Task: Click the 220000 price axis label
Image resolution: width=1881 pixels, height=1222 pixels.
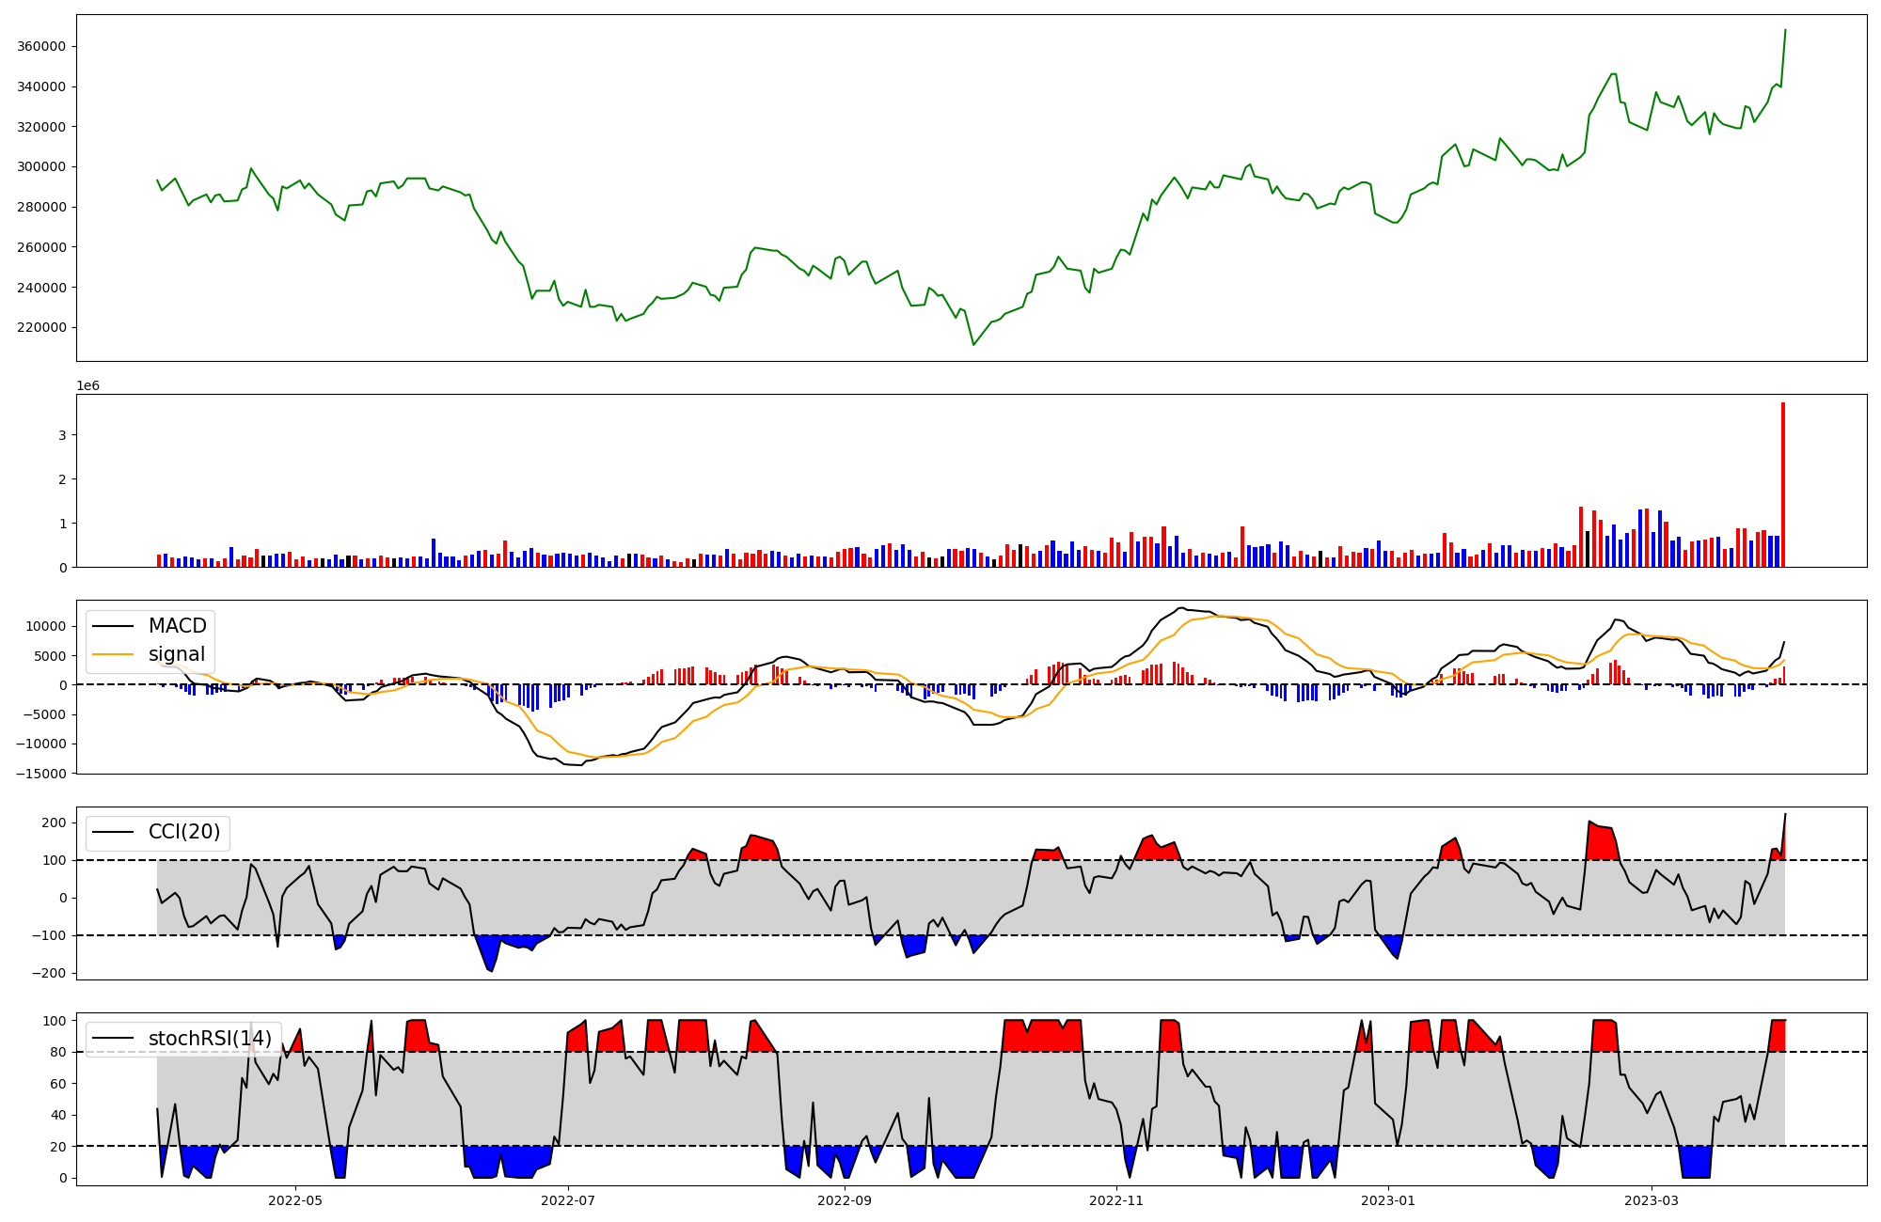Action: (41, 327)
